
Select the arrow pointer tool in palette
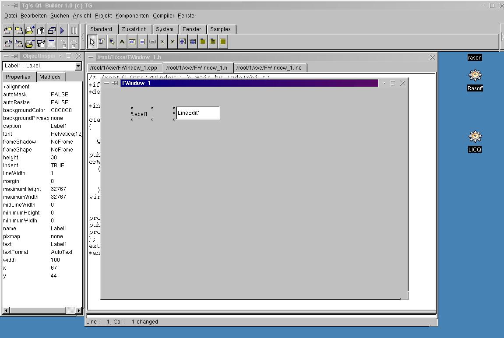coord(92,42)
